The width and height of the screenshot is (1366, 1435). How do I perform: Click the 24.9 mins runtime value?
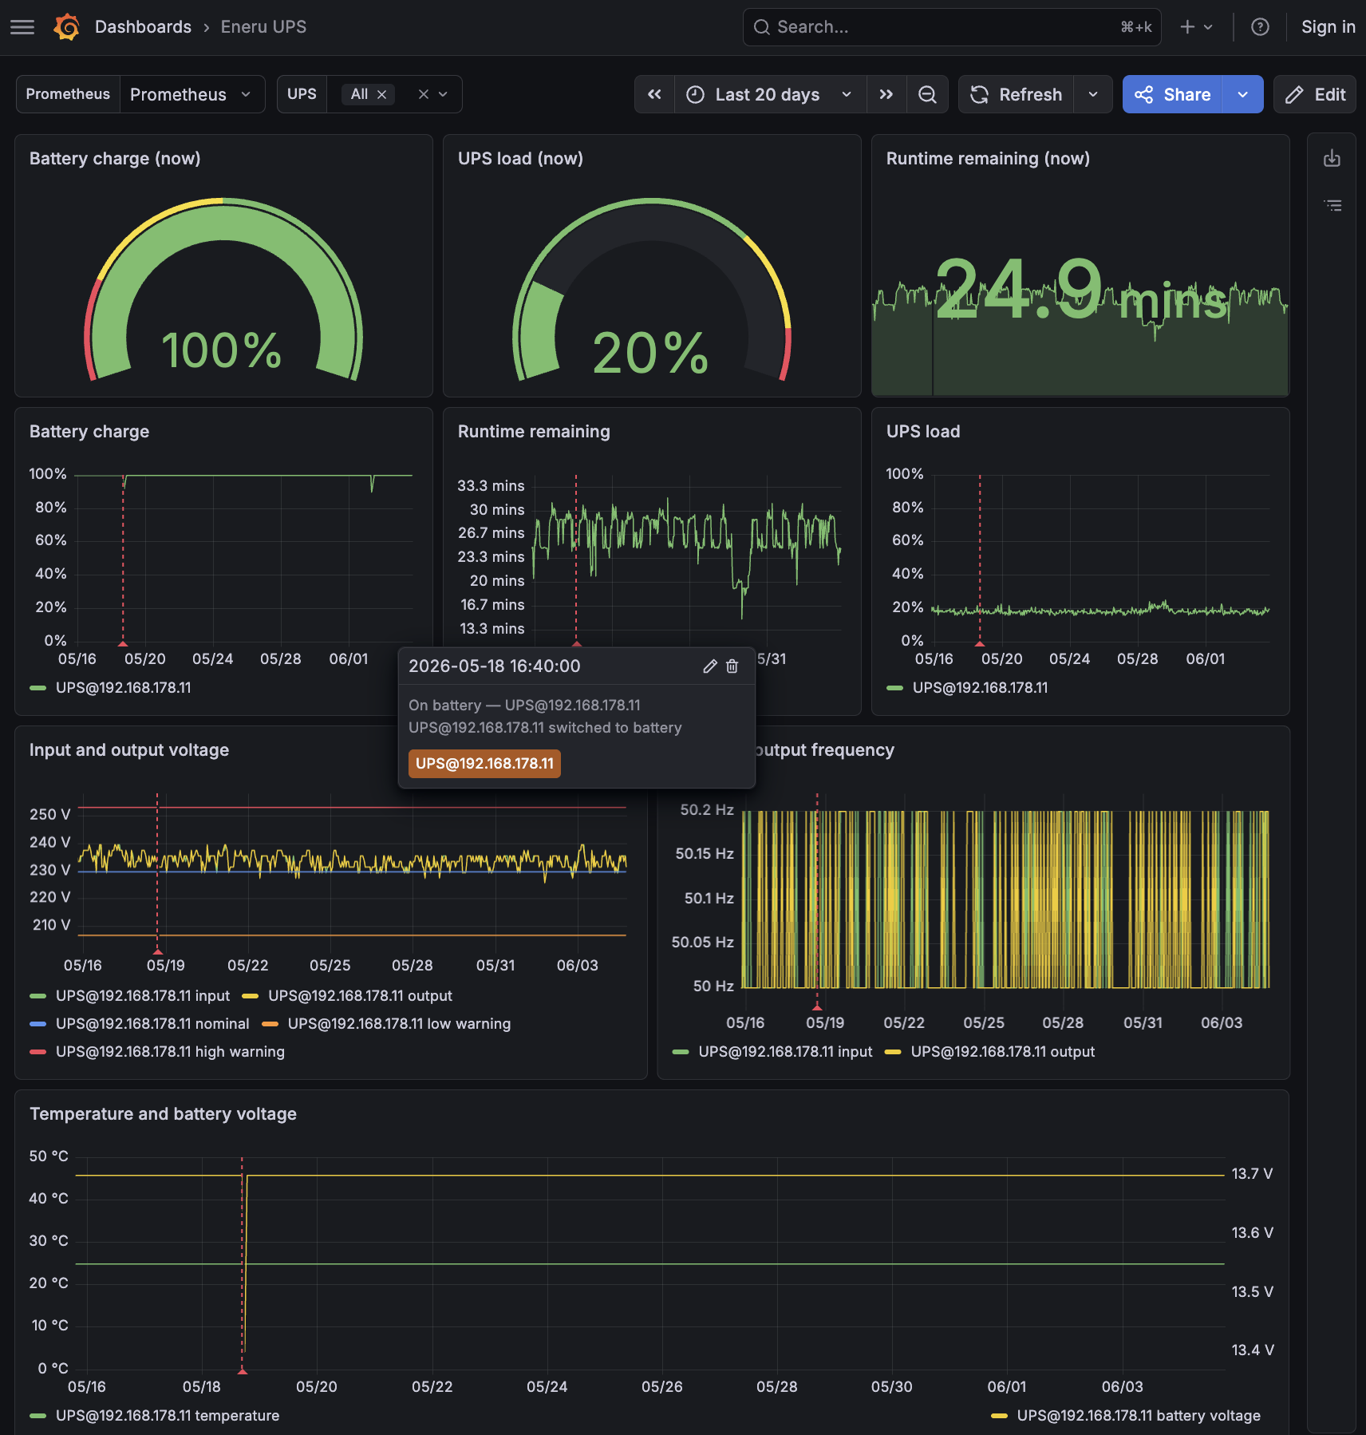pyautogui.click(x=1080, y=291)
